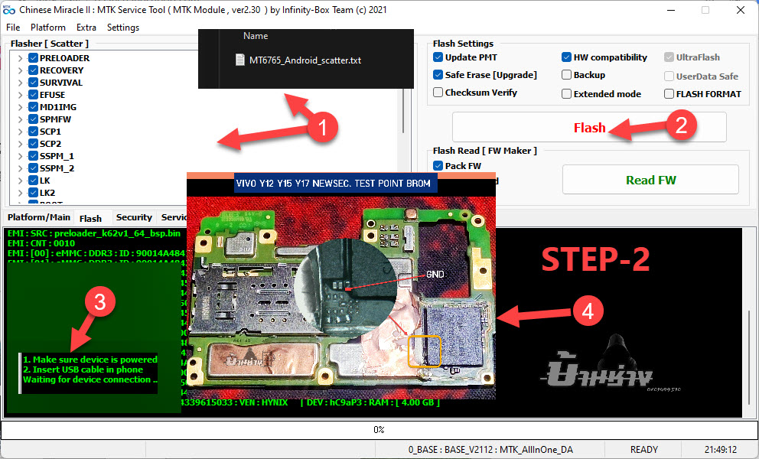Uncheck the LK partition checkbox

[34, 180]
